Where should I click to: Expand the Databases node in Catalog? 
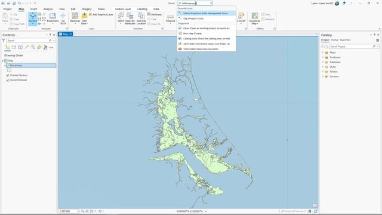point(323,62)
